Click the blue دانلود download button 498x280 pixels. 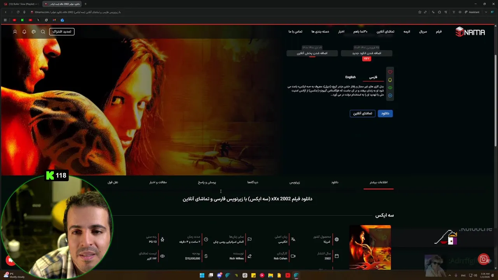pos(385,113)
